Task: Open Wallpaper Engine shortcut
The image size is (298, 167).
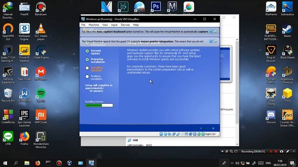Action: point(24,32)
